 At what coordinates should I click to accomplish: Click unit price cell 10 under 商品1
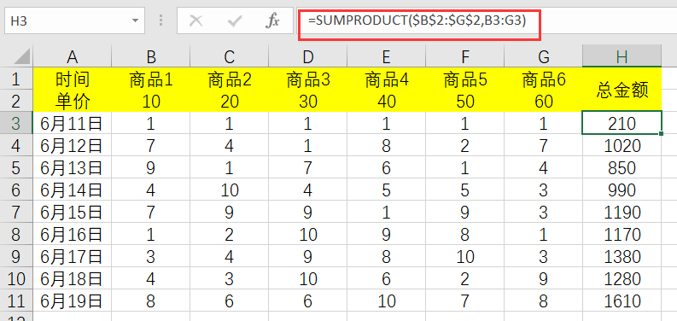point(151,101)
